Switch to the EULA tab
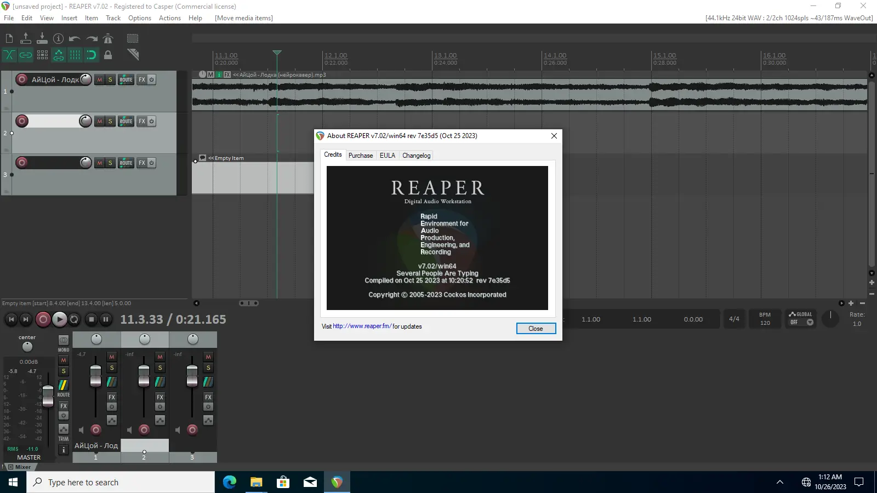 [388, 156]
